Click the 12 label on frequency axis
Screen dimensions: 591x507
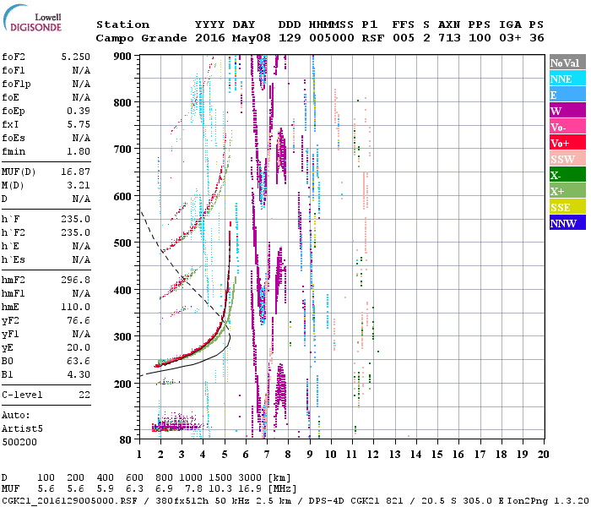(x=373, y=455)
